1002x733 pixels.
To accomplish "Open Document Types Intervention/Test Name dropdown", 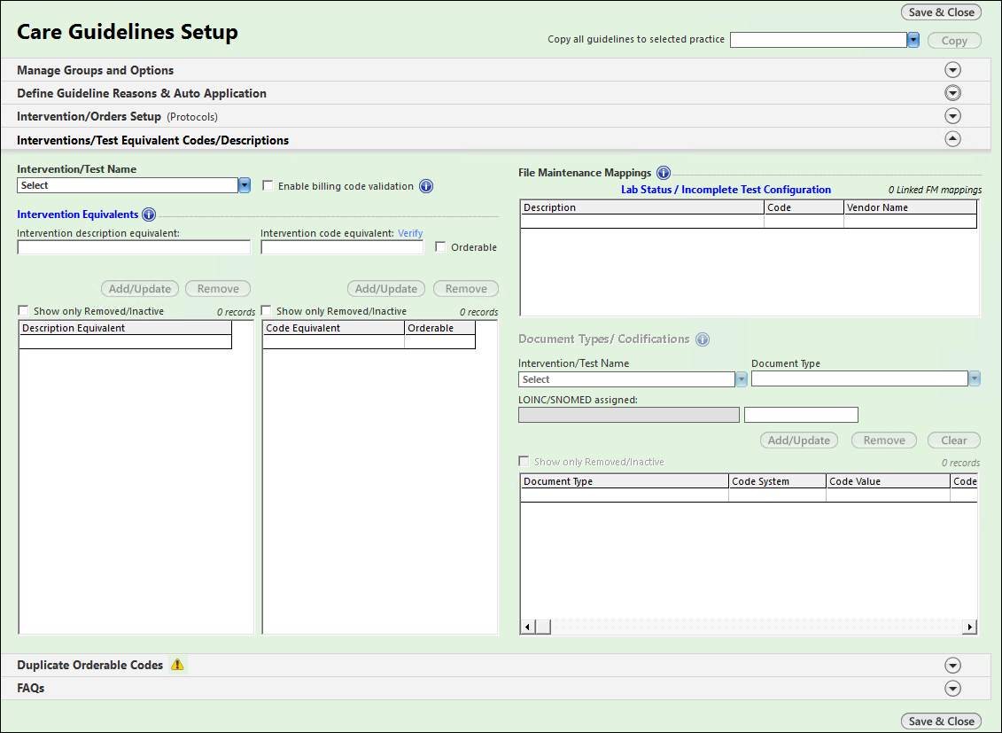I will [742, 379].
